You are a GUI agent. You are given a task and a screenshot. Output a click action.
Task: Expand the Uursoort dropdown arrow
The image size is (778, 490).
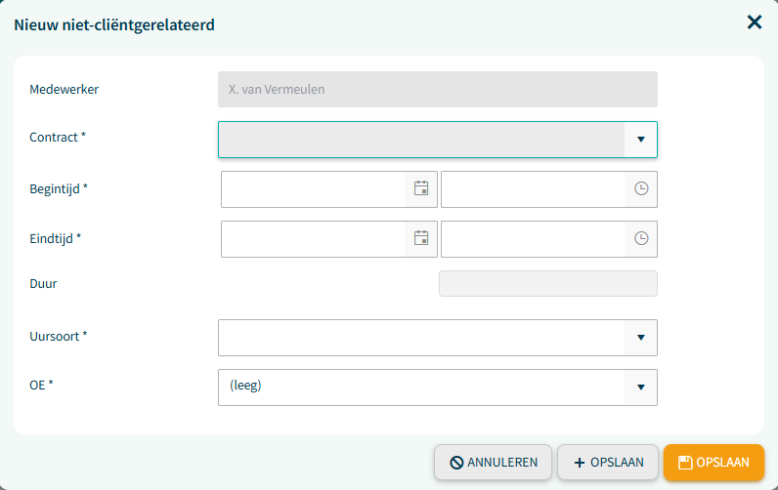pyautogui.click(x=640, y=338)
